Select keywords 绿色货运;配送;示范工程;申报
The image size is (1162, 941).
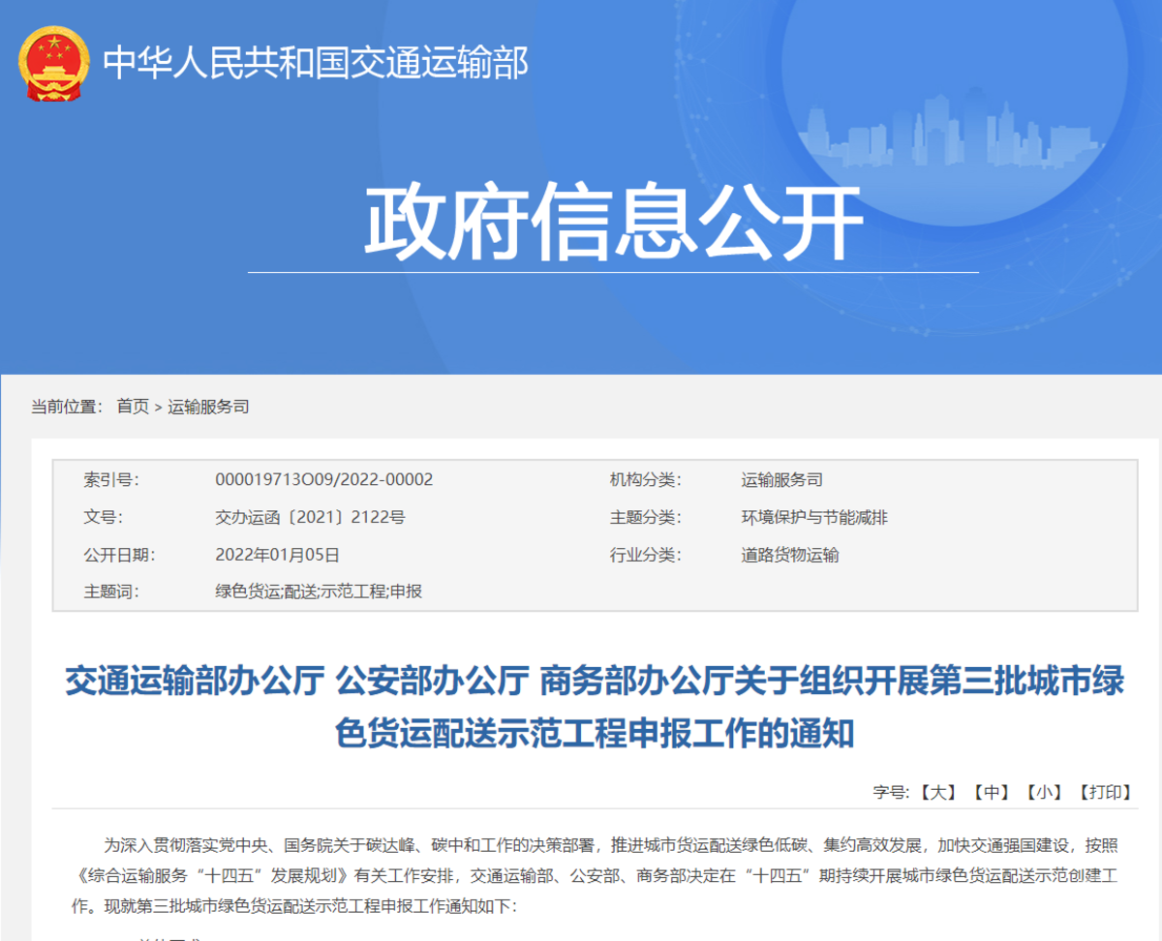(x=319, y=591)
